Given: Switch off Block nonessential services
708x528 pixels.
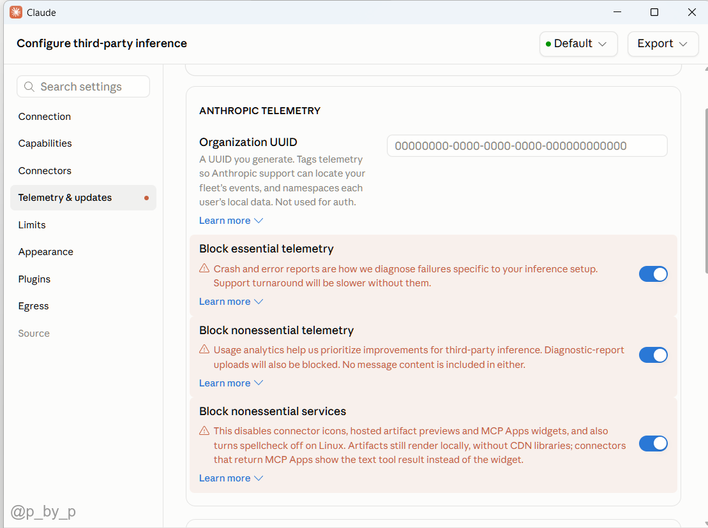Looking at the screenshot, I should [653, 444].
